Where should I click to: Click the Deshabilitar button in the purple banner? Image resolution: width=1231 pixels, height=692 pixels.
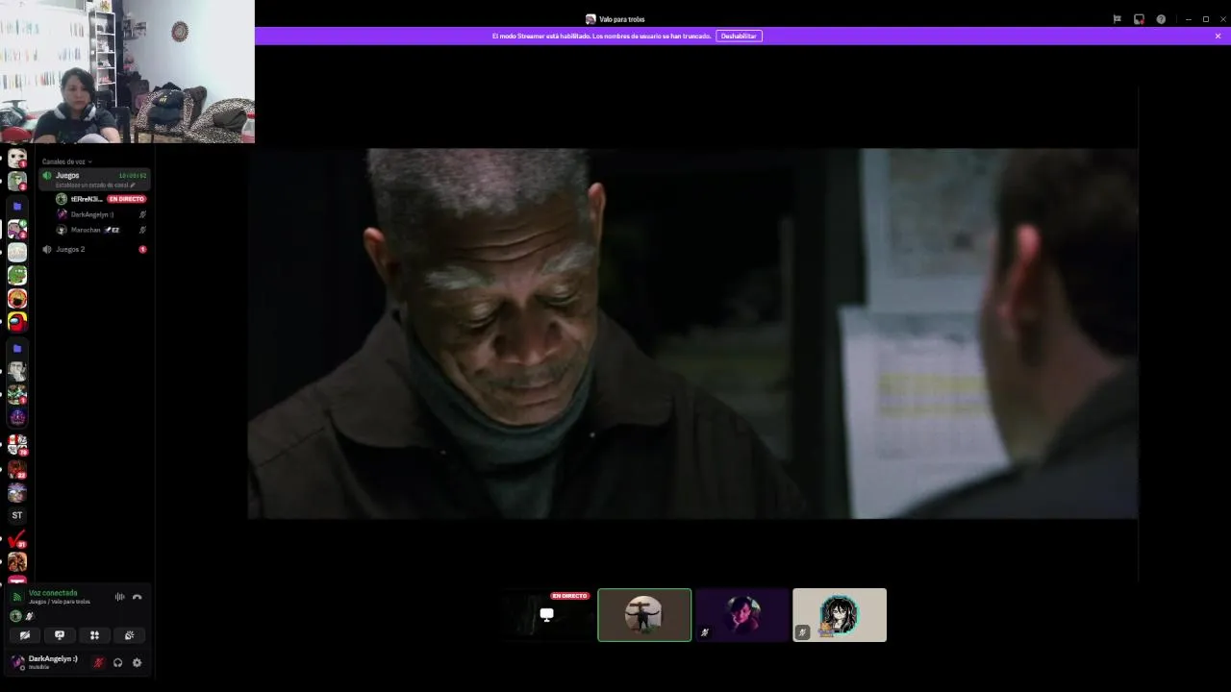739,36
